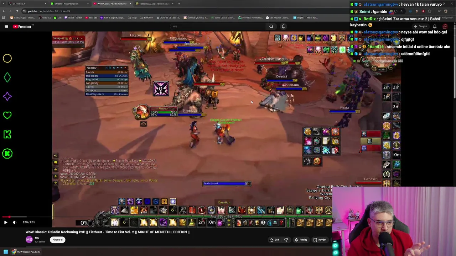Viewport: 456px width, 256px height.
Task: Open YouTube notifications bell
Action: click(x=435, y=26)
